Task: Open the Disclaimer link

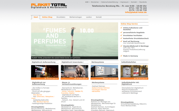Action: click(x=95, y=2)
